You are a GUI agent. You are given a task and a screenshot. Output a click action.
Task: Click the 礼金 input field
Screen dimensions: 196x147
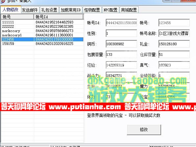(x=174, y=44)
